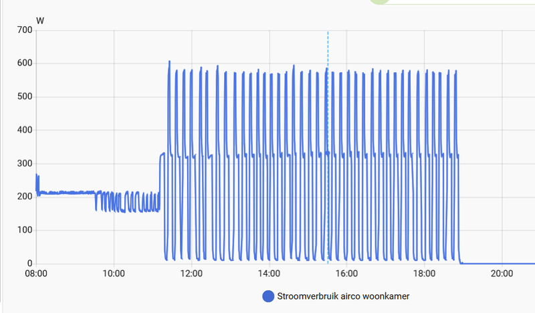The width and height of the screenshot is (535, 313).
Task: Click the 'Stroomverbruik airco woonkamer' legend label
Action: pos(343,296)
